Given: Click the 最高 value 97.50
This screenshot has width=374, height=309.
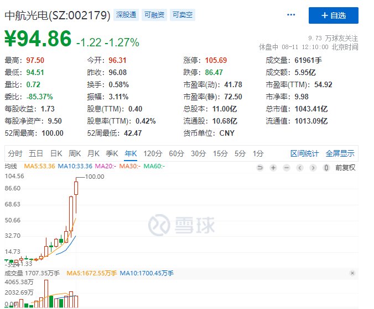Looking at the screenshot, I should pos(35,60).
